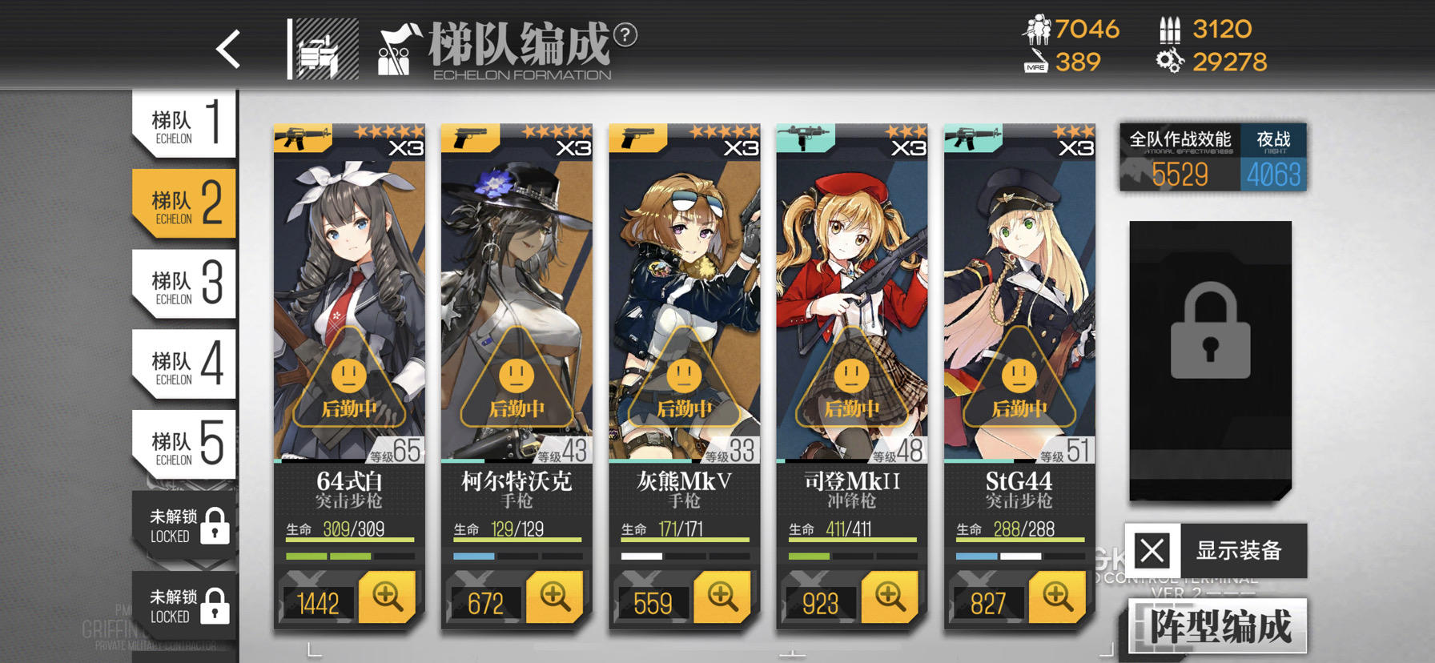Select 梯队 1 echelon tab

pyautogui.click(x=184, y=123)
